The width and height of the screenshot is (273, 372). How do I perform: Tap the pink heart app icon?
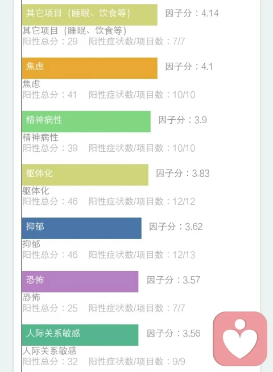pos(240,338)
